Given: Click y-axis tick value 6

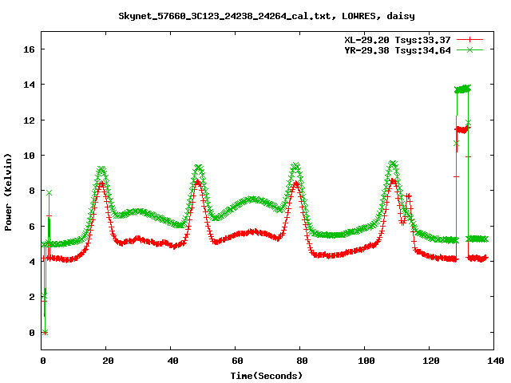Looking at the screenshot, I should pyautogui.click(x=32, y=227).
